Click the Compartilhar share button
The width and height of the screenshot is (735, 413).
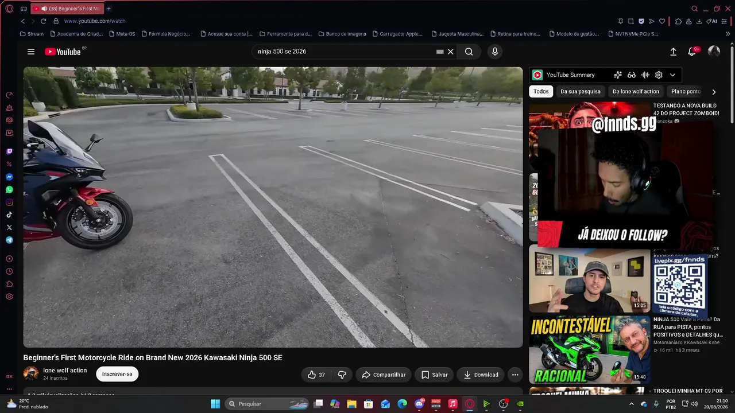click(x=384, y=375)
